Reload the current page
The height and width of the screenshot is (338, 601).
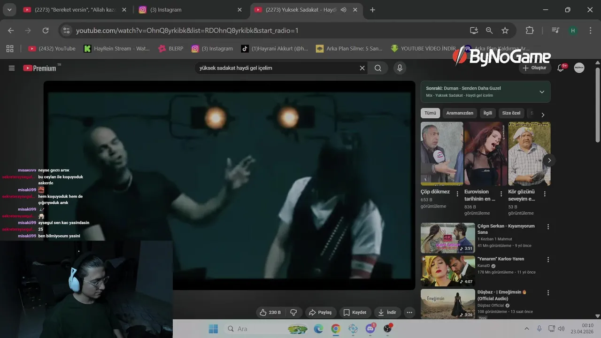(x=46, y=31)
